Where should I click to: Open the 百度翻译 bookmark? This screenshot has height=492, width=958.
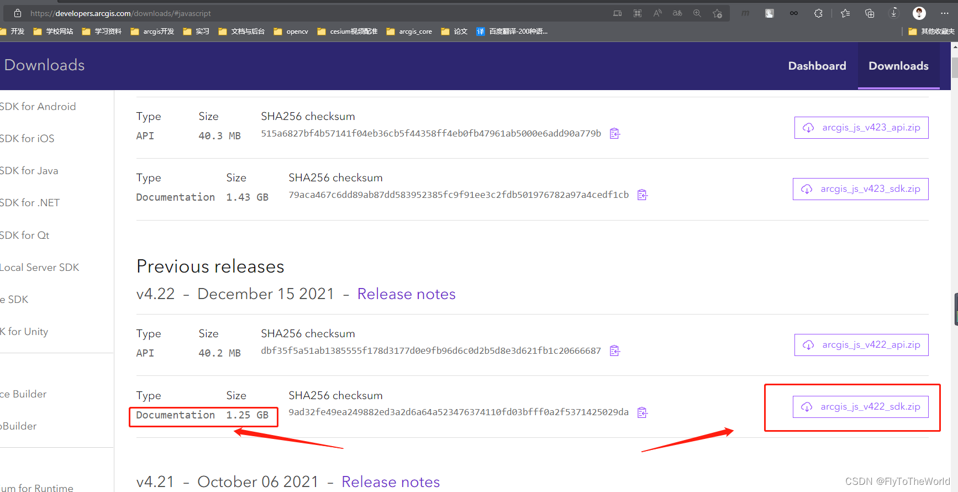coord(512,32)
